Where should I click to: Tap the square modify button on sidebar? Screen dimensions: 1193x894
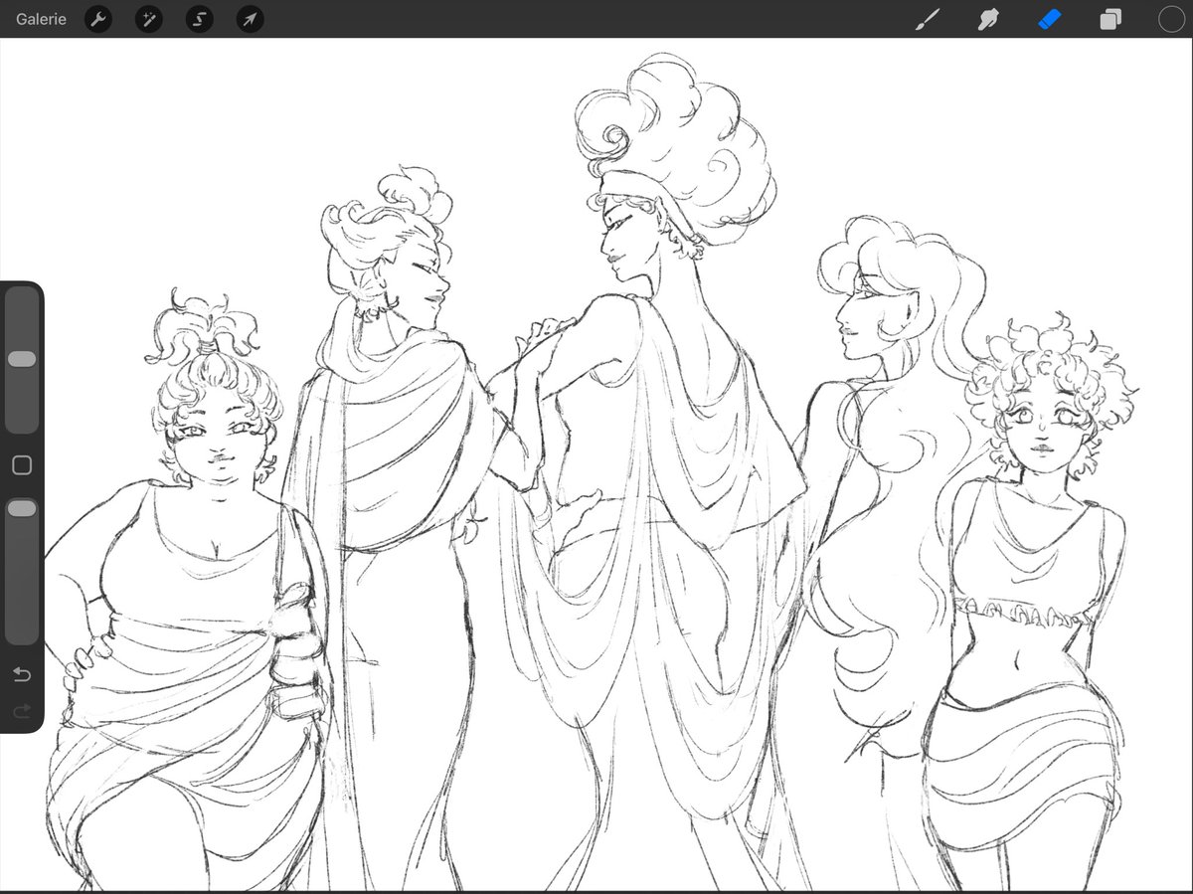coord(22,465)
